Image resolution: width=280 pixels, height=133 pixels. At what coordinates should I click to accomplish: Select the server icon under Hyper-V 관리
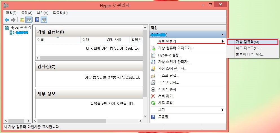pos(12,33)
